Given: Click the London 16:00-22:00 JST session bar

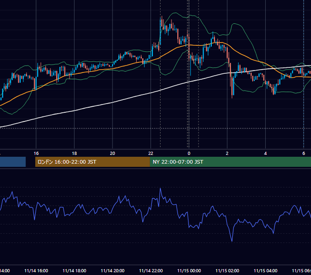Looking at the screenshot, I should tap(92, 162).
